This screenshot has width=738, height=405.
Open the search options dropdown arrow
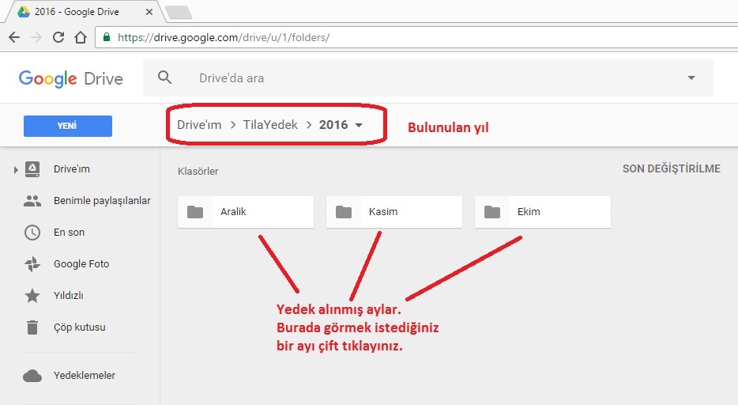691,78
